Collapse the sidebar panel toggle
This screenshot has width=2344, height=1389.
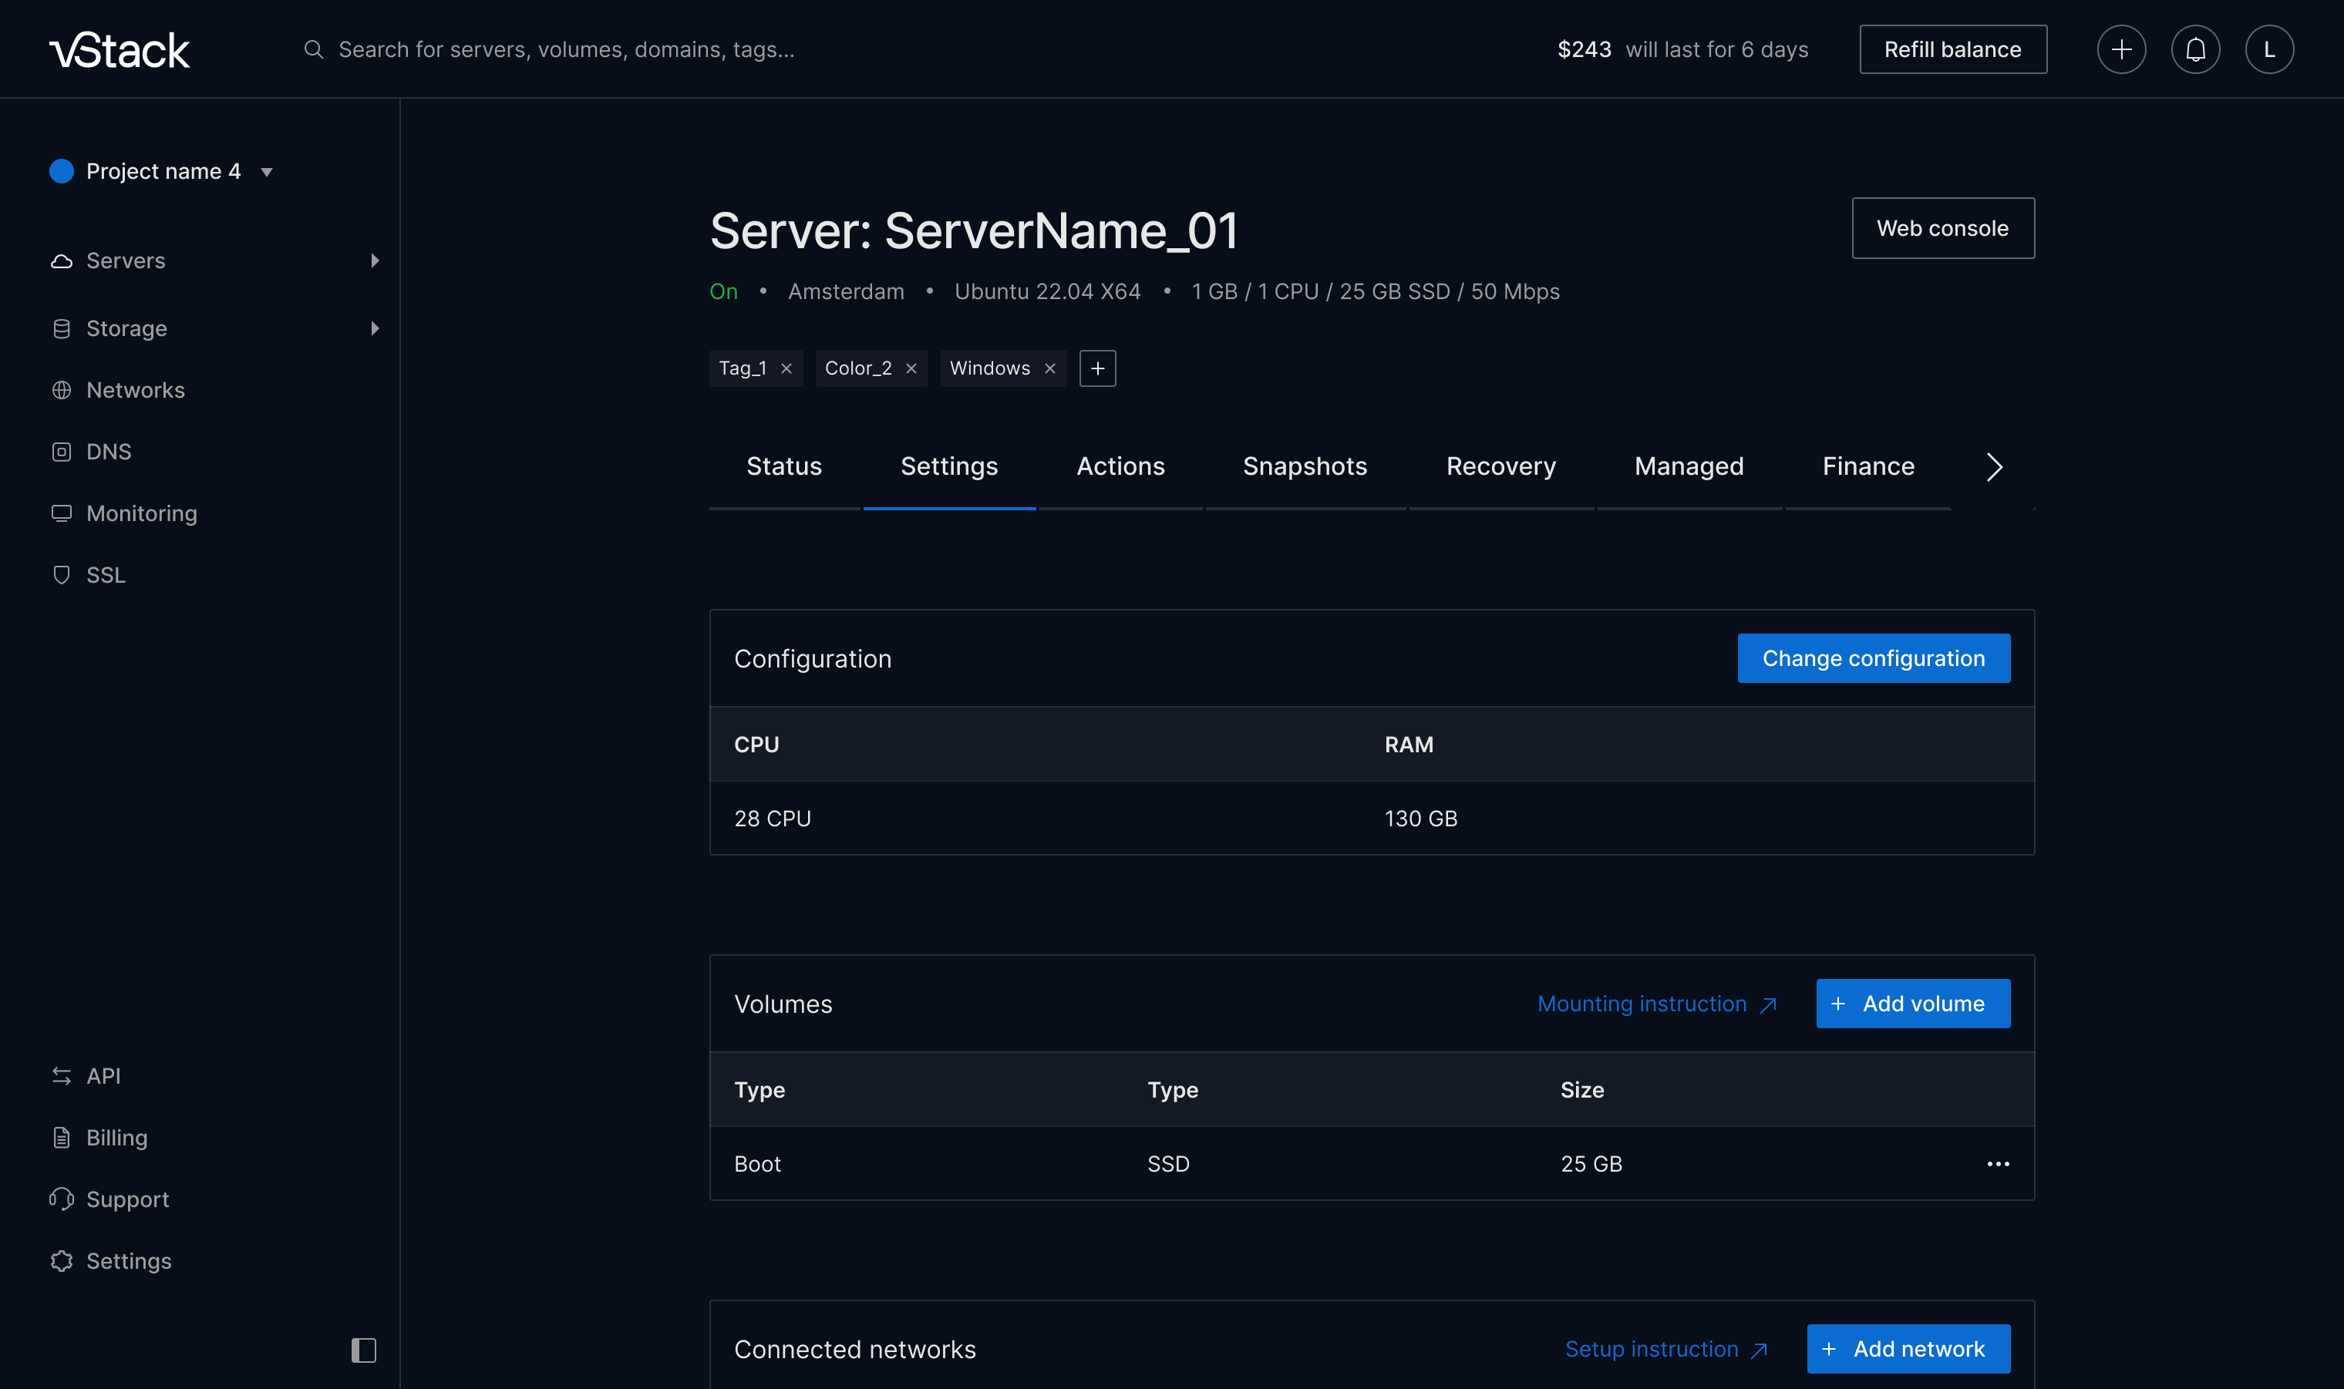(363, 1350)
